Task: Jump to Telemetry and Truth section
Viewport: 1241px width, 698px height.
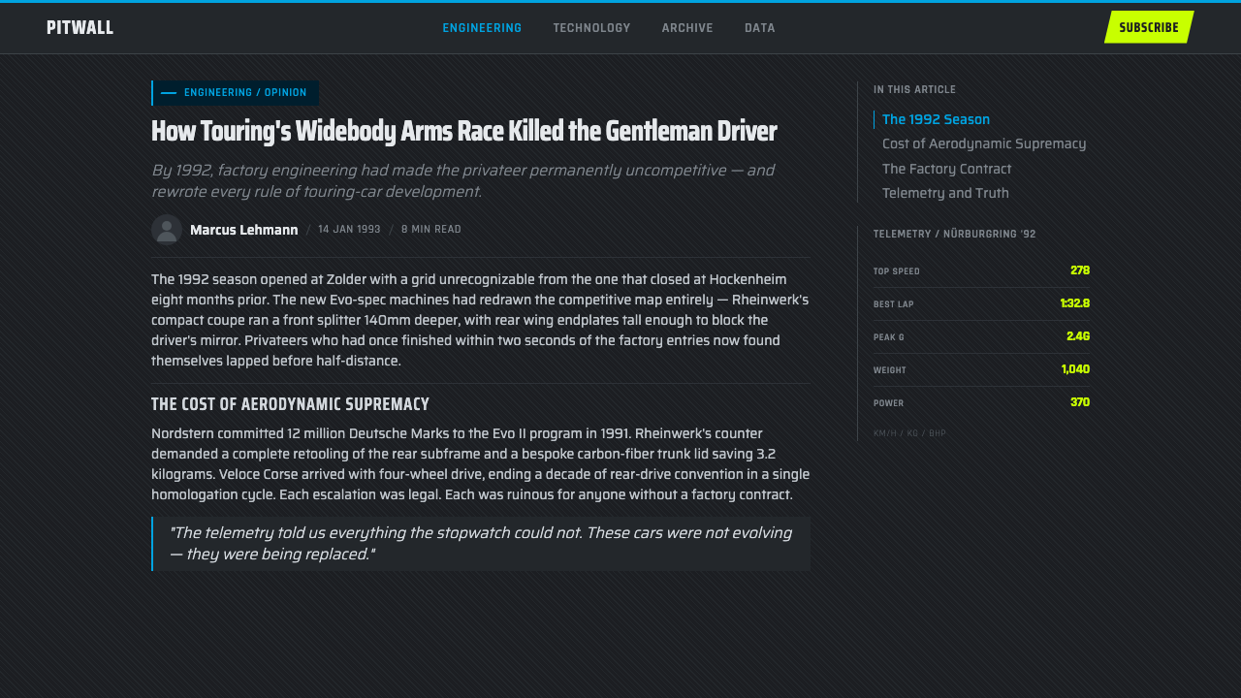Action: click(945, 193)
